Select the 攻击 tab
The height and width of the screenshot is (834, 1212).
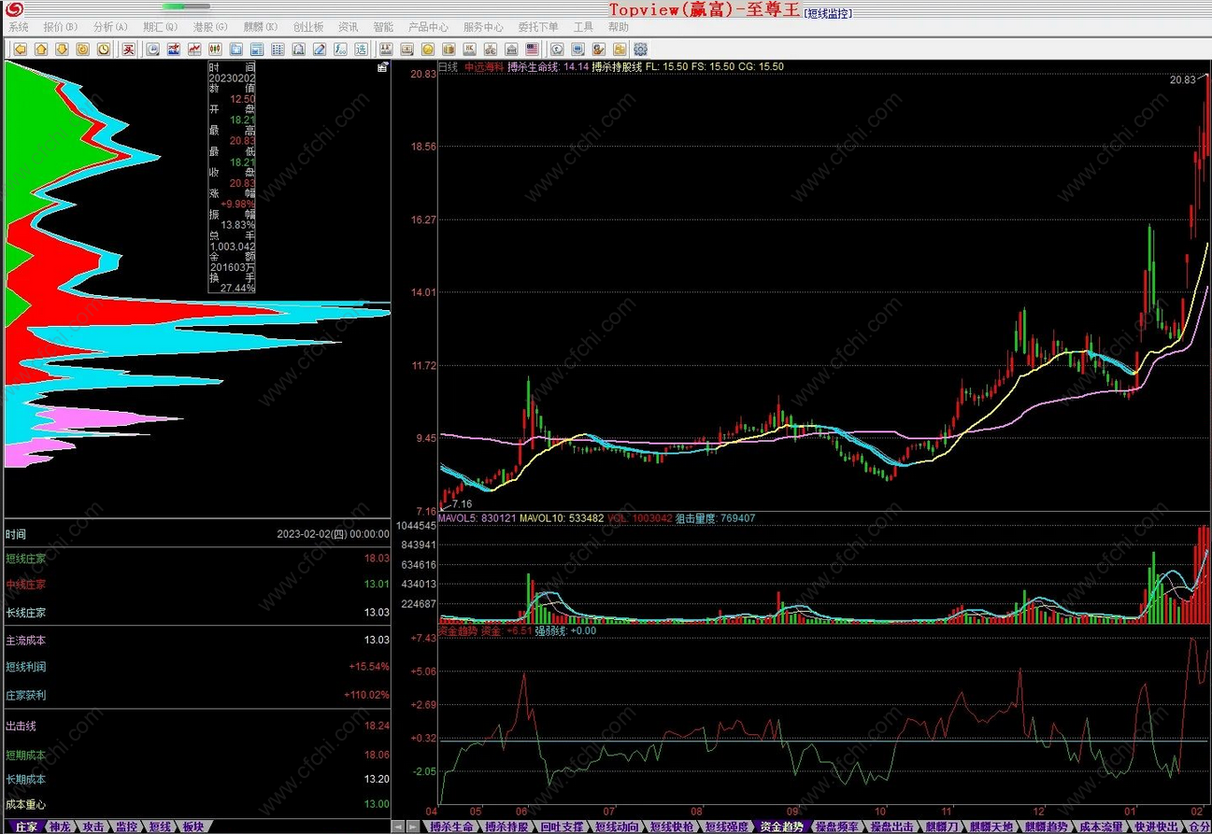pos(93,827)
